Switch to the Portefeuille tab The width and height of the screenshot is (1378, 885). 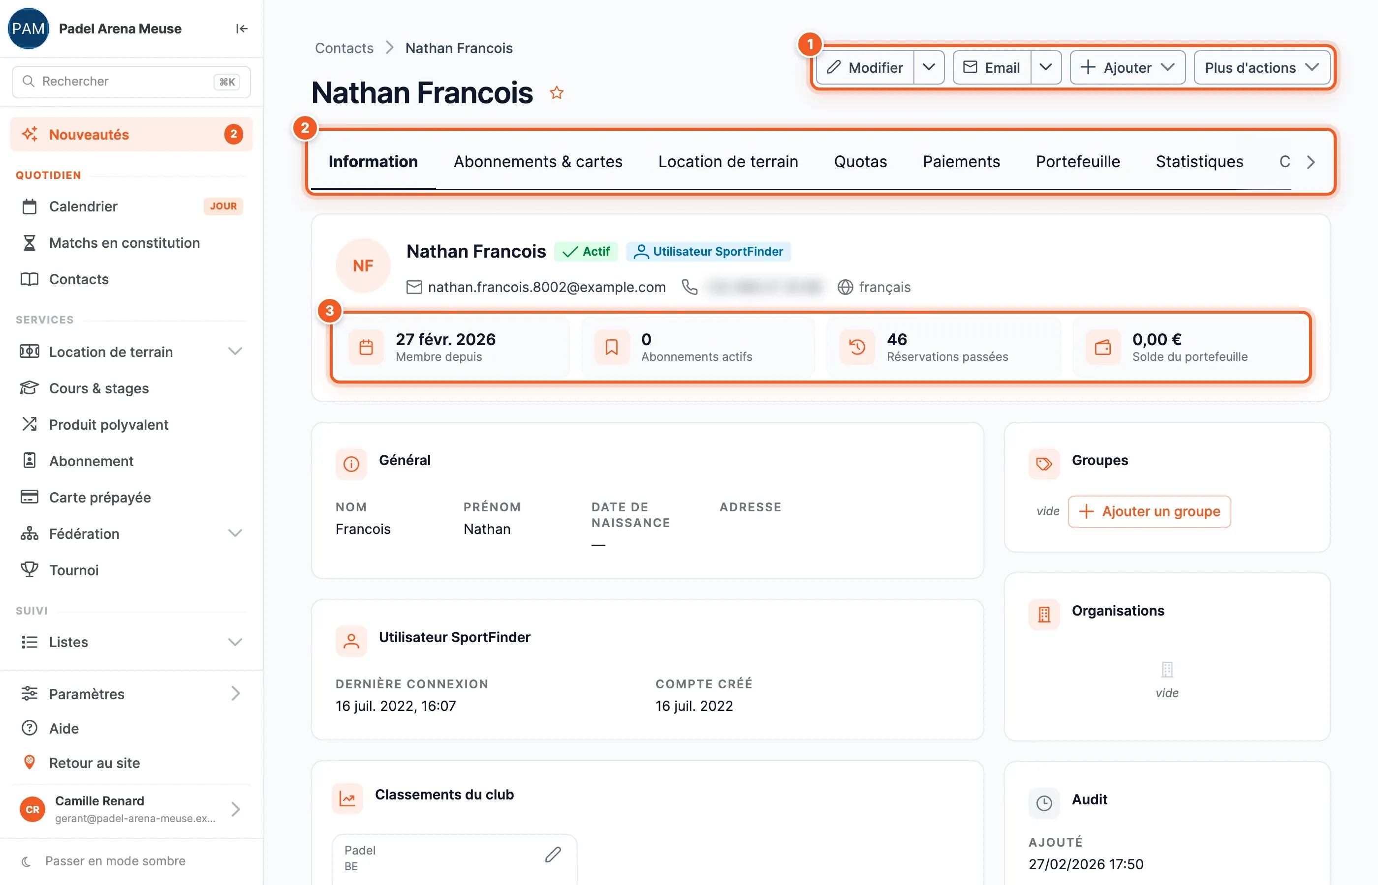(x=1078, y=161)
